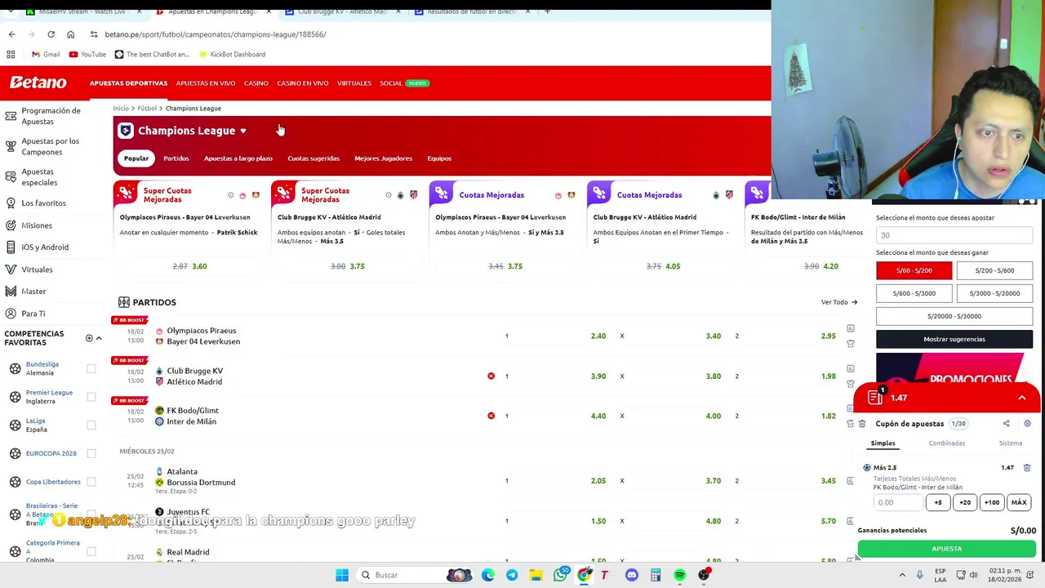Image resolution: width=1045 pixels, height=588 pixels.
Task: Open the Mejores Jugadores tab
Action: click(x=383, y=158)
